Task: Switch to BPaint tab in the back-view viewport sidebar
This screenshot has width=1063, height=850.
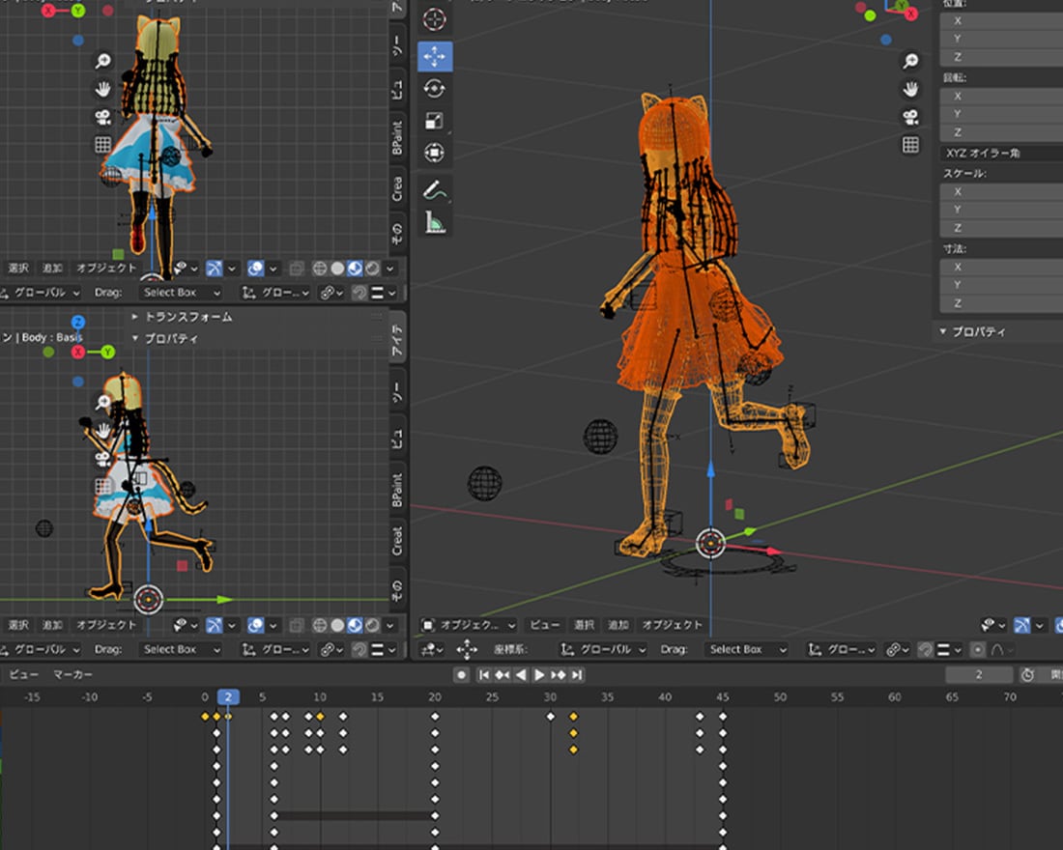Action: tap(397, 137)
